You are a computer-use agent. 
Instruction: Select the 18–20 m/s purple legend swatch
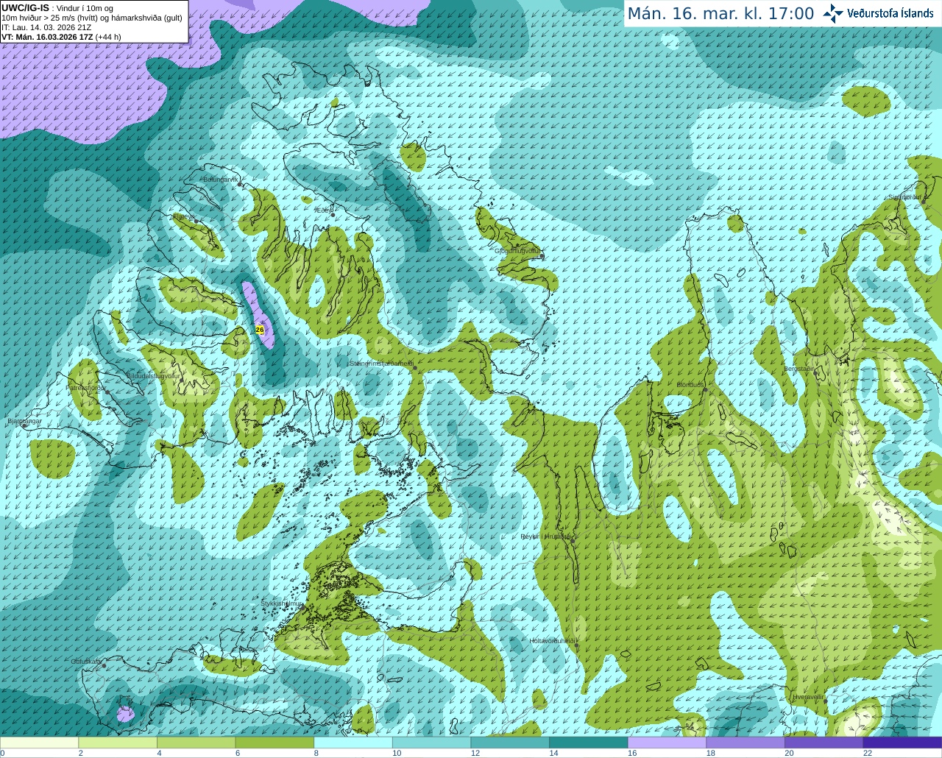tap(746, 743)
